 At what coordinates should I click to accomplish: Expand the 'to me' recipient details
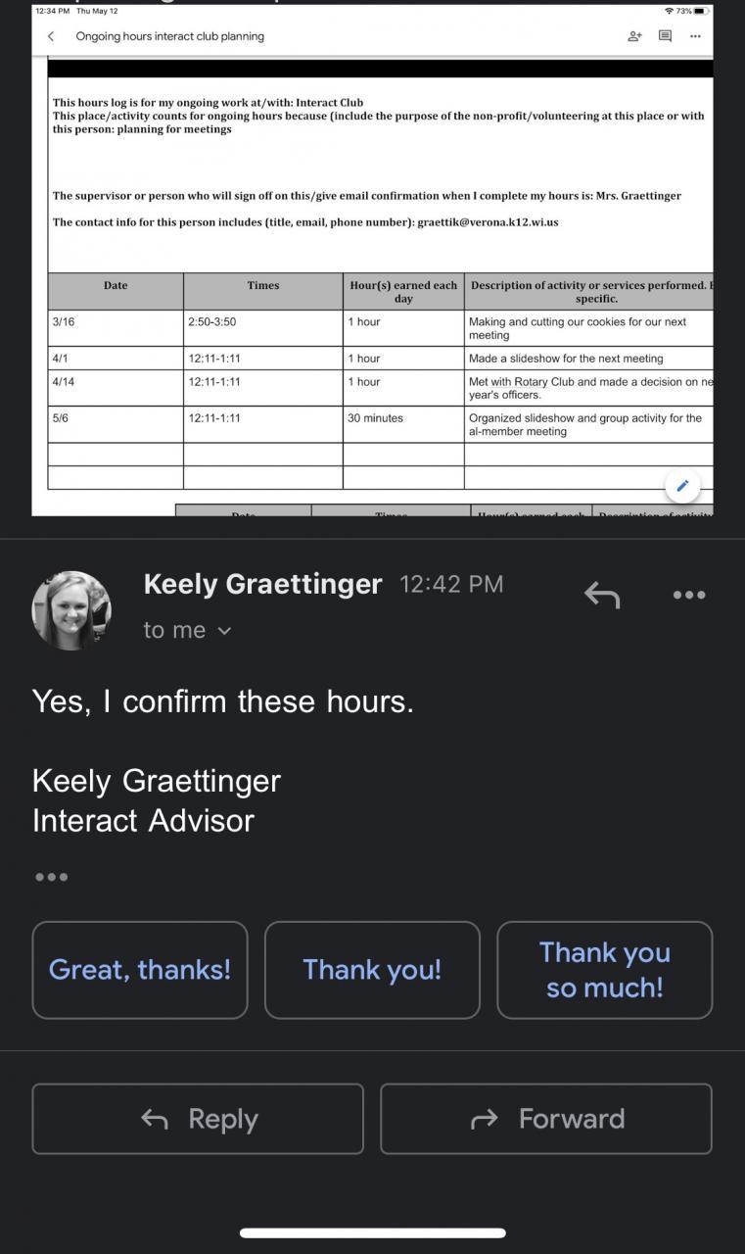coord(187,630)
